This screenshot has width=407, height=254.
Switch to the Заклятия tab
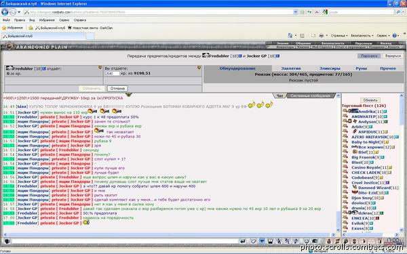(x=291, y=68)
